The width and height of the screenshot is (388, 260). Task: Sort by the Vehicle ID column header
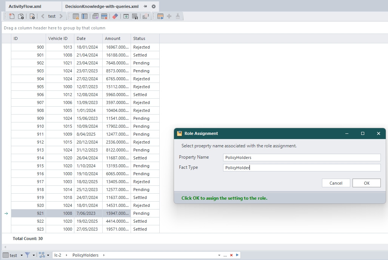point(60,38)
